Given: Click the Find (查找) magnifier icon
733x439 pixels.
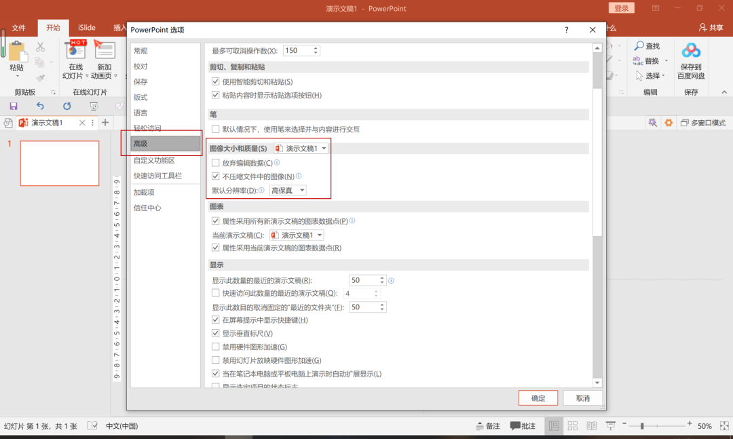Looking at the screenshot, I should pos(639,46).
